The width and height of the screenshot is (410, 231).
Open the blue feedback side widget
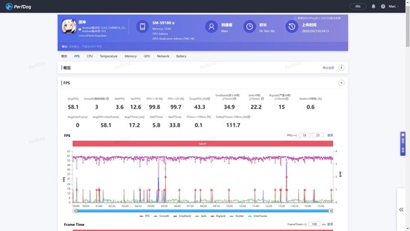402,144
